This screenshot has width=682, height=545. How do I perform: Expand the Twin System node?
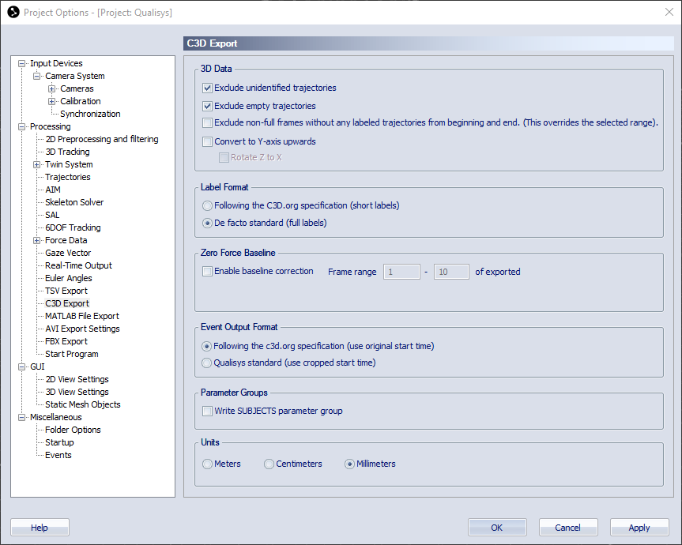(36, 165)
